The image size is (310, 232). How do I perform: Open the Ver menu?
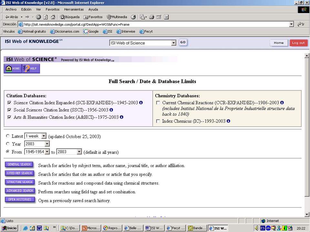38,9
